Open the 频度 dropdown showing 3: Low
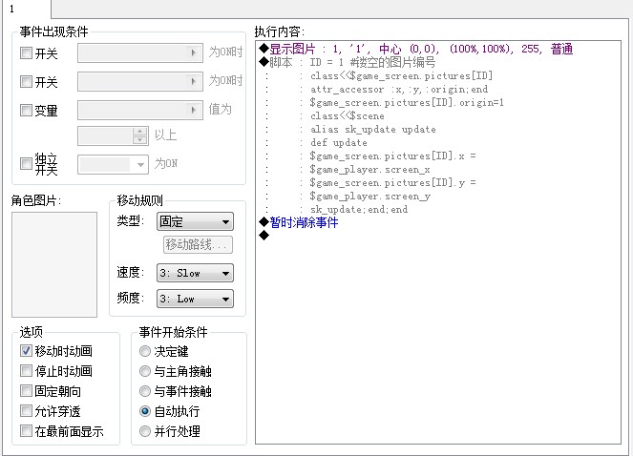 coord(195,299)
